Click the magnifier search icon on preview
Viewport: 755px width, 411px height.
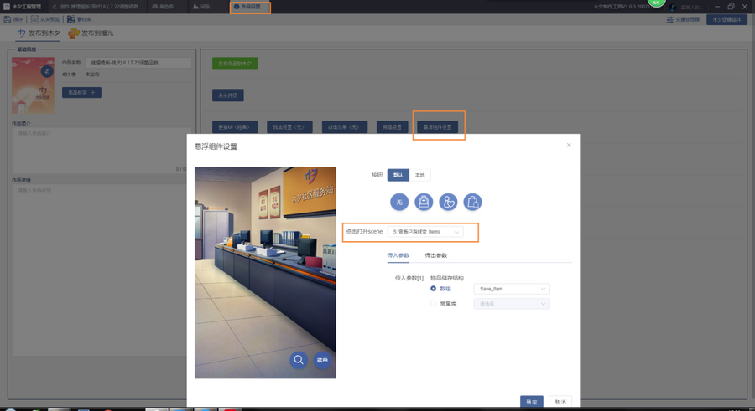tap(299, 360)
